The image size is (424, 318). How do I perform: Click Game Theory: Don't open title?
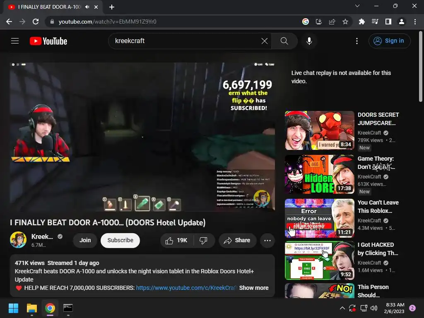point(376,163)
